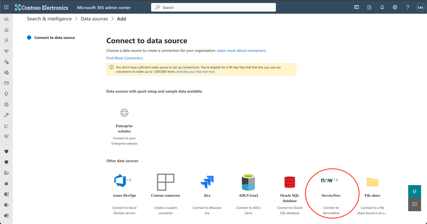Toggle the hamburger navigation menu
The height and width of the screenshot is (224, 427).
click(6, 19)
